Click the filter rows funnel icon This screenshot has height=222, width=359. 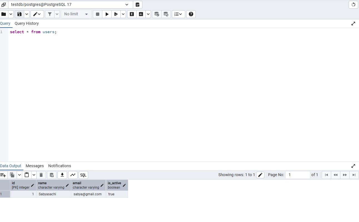pyautogui.click(x=49, y=14)
